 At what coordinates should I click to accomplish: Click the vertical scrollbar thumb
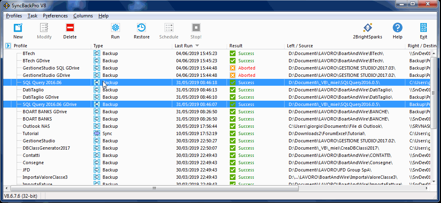[x=434, y=93]
